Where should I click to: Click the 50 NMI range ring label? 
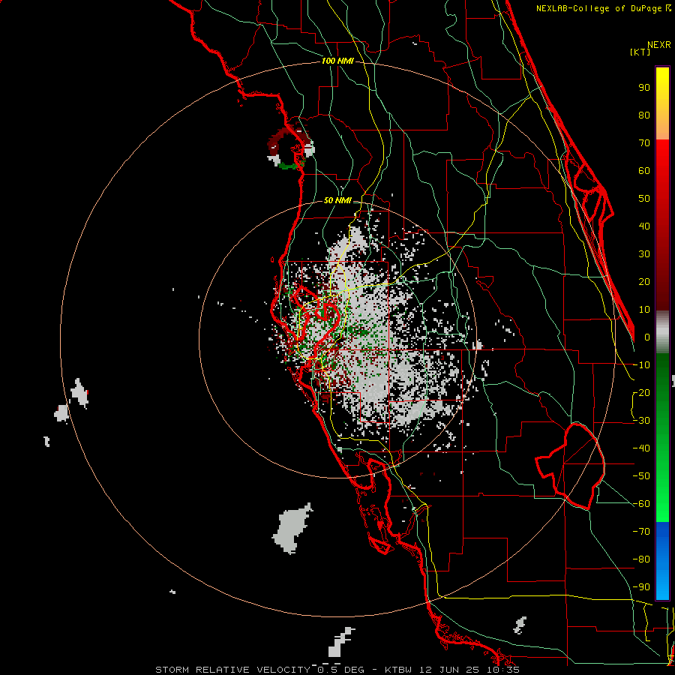[337, 200]
